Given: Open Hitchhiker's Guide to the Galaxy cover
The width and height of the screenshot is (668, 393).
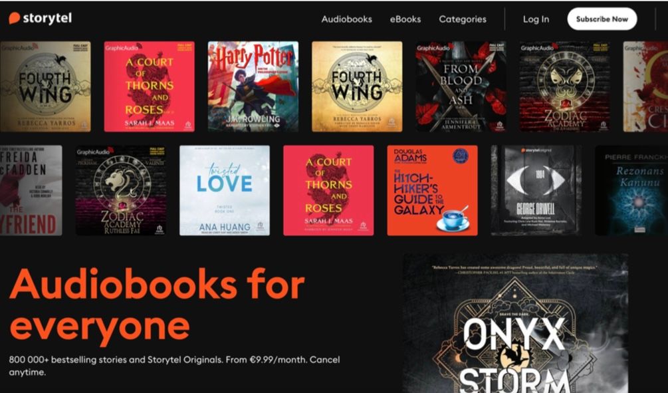Looking at the screenshot, I should [433, 190].
